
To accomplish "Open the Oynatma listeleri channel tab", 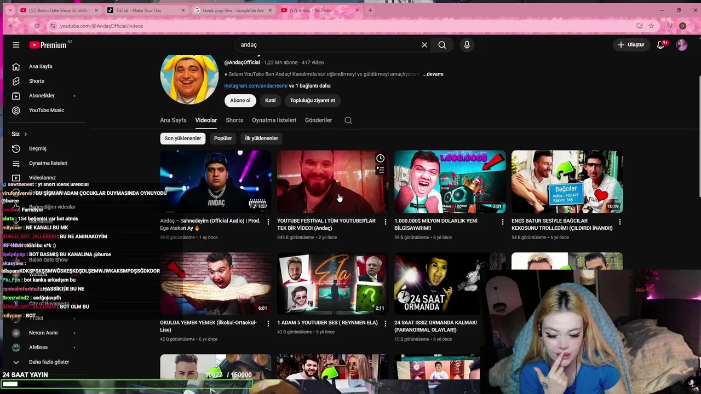I will 274,120.
